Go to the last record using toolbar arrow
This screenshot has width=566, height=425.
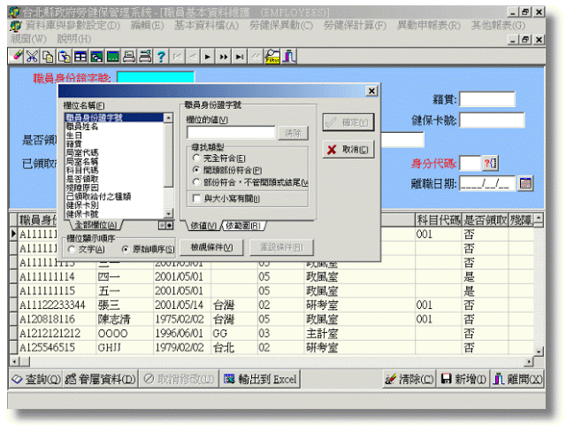click(239, 57)
